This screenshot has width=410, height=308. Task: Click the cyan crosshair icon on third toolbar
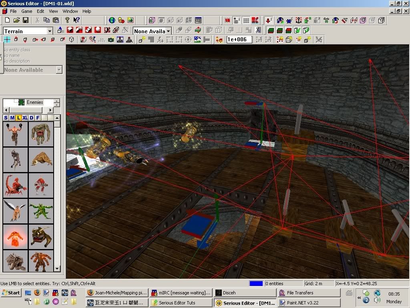click(7, 40)
